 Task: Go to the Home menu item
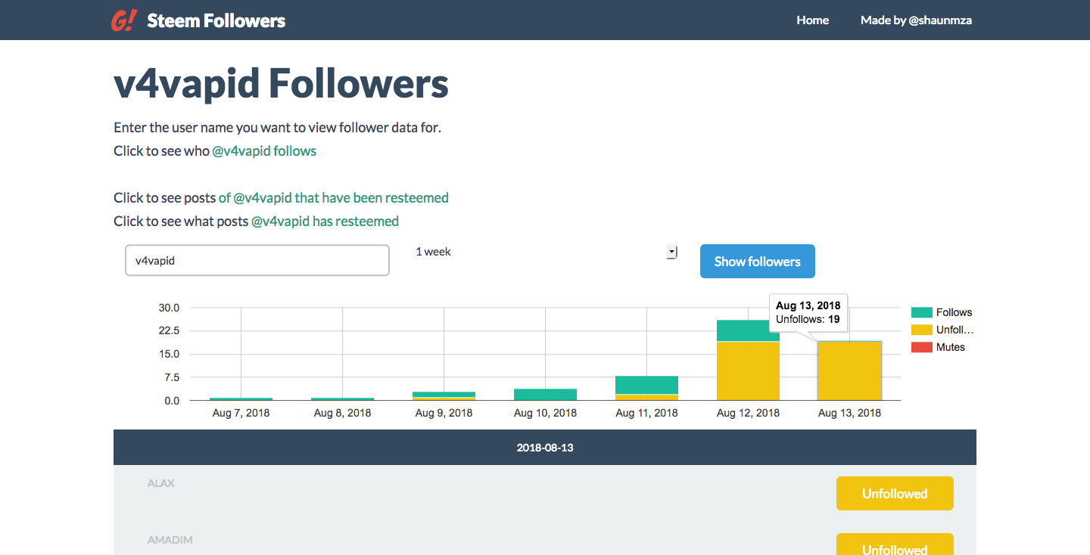tap(812, 20)
